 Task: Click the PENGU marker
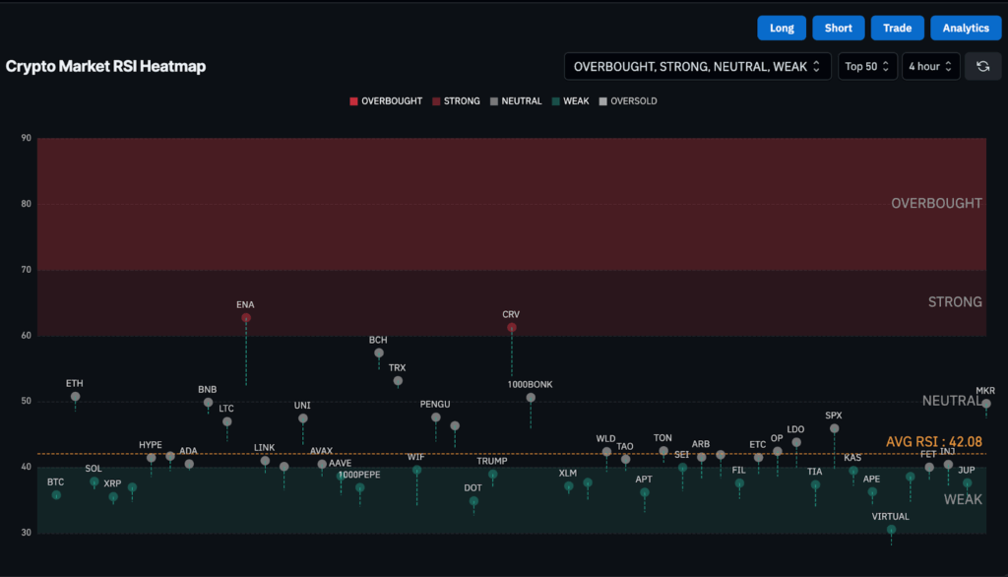coord(436,417)
